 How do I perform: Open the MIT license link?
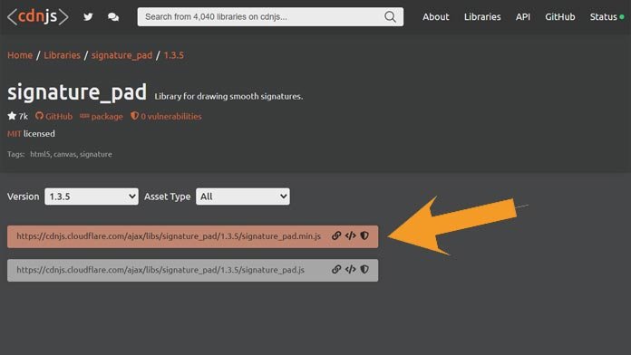pos(15,133)
